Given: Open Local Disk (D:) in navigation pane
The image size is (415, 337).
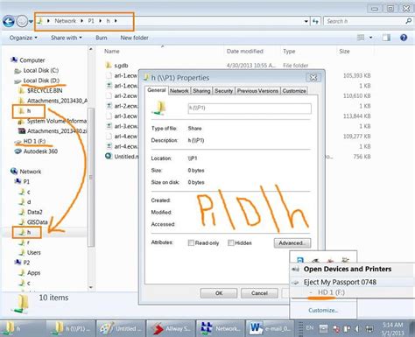Looking at the screenshot, I should (41, 81).
